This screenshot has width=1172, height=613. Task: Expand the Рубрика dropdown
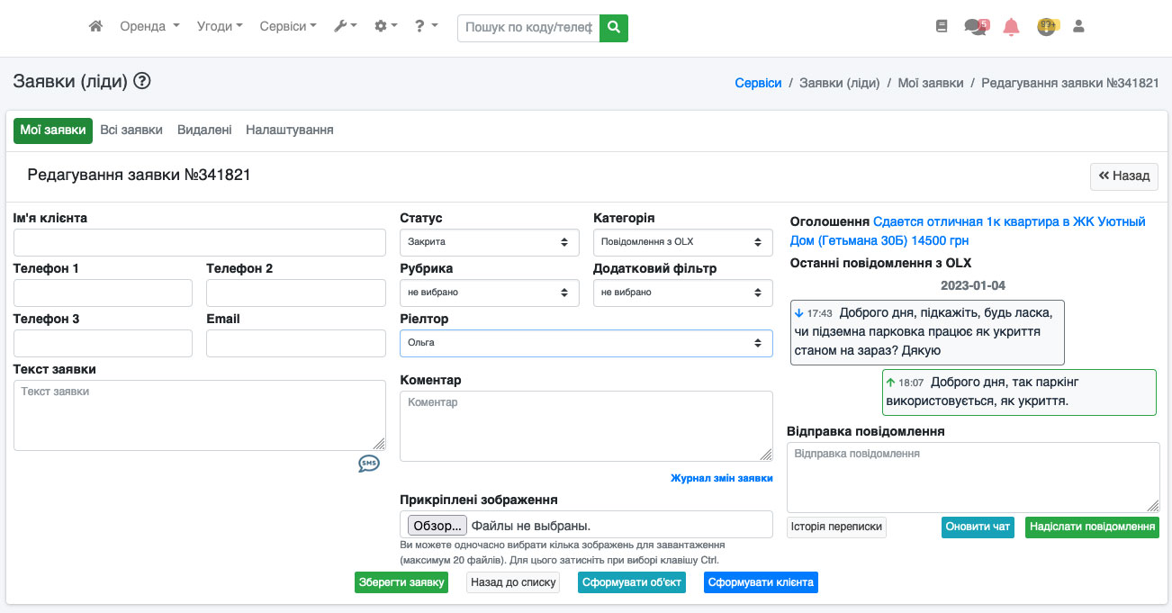(x=489, y=293)
